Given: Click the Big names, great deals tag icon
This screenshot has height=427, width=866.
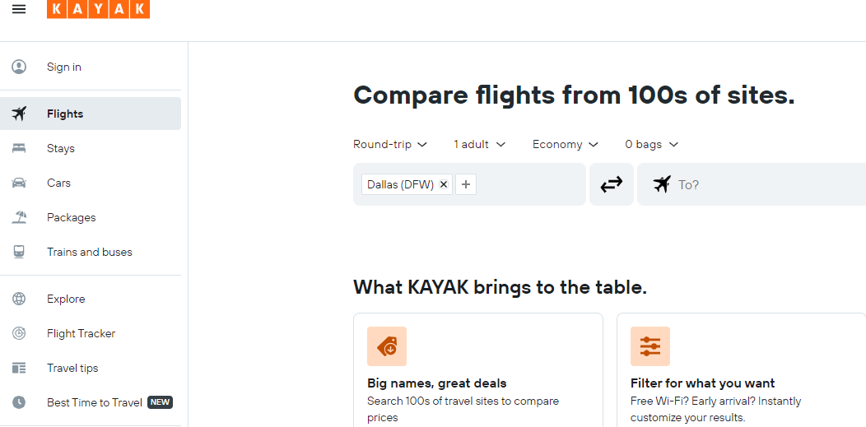Looking at the screenshot, I should point(387,346).
